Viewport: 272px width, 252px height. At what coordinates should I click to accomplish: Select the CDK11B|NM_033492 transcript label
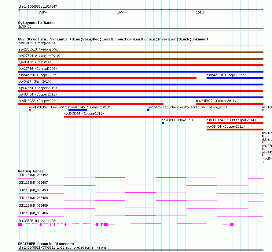click(x=33, y=175)
